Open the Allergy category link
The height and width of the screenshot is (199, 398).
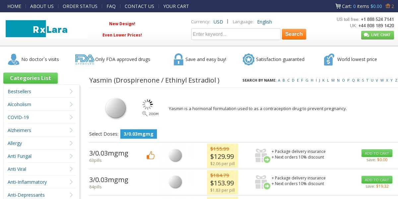15,143
